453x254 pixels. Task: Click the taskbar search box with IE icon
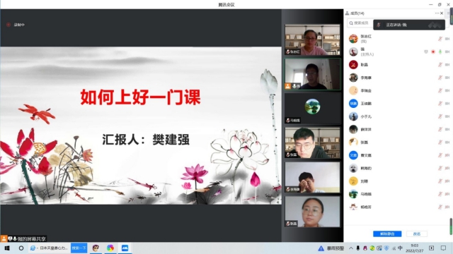pos(49,248)
